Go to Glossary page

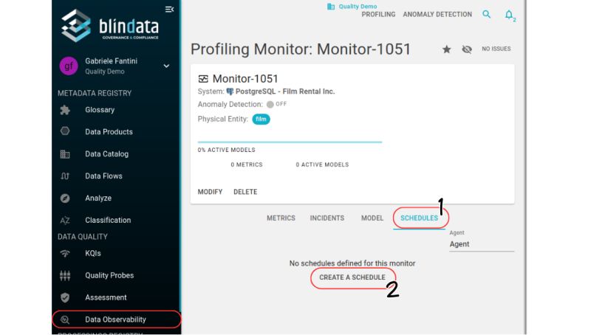click(100, 110)
